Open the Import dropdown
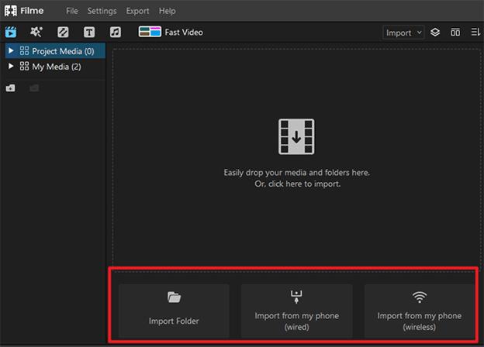 pos(403,33)
